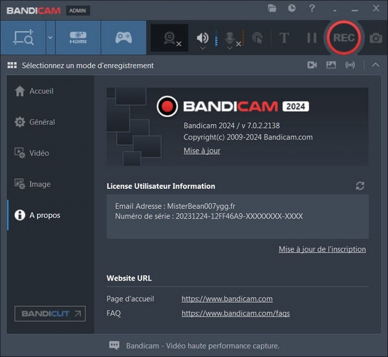This screenshot has height=357, width=388.
Task: Click 'Sélectionnez un mode d'enregistrement' label
Action: 87,65
